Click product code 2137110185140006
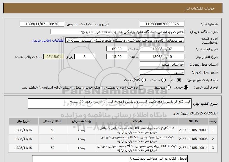Viewport: 229px width, 162px height. pyautogui.click(x=193, y=139)
